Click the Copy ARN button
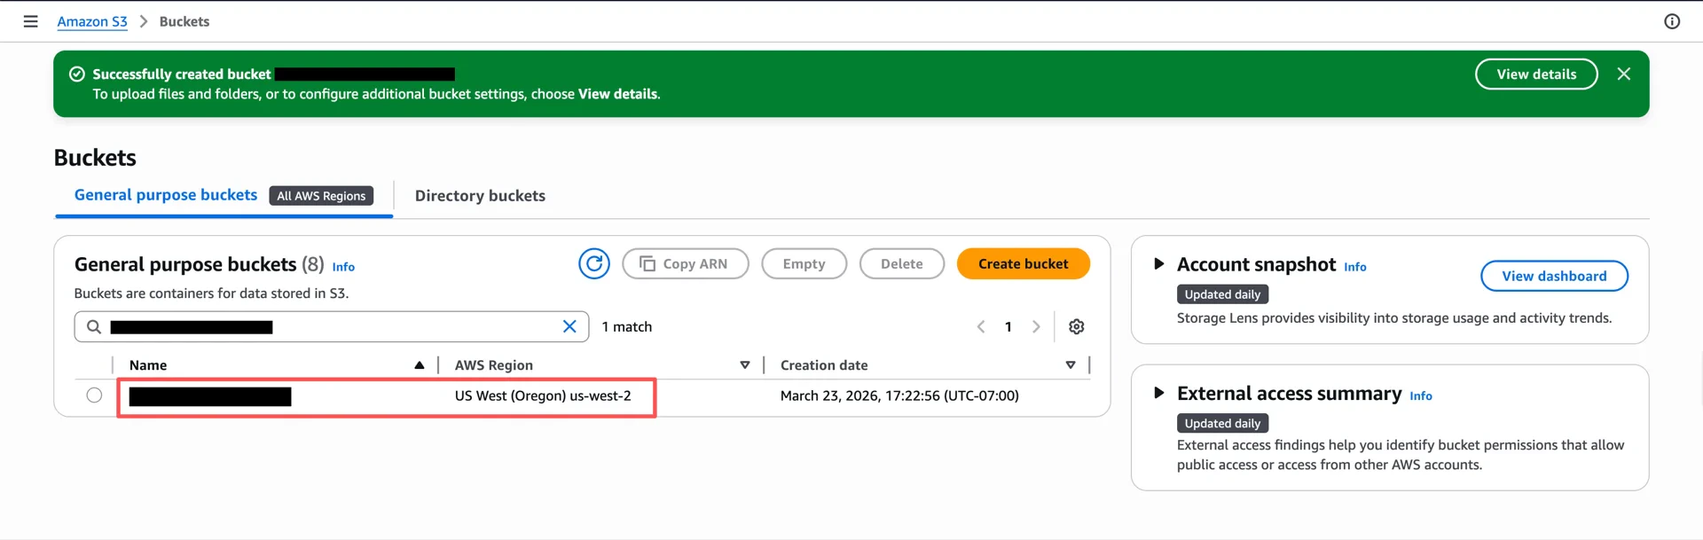Image resolution: width=1703 pixels, height=540 pixels. pos(686,263)
